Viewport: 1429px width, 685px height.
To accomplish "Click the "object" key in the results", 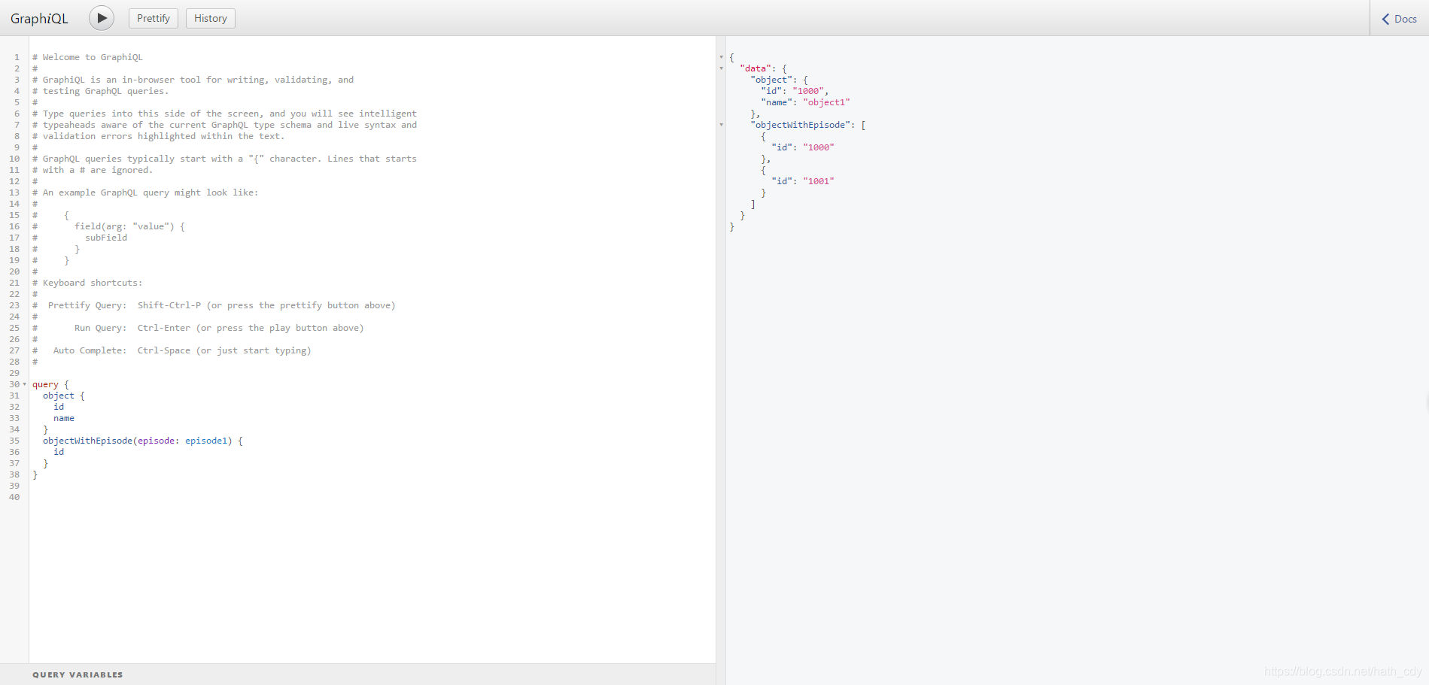I will click(x=771, y=80).
